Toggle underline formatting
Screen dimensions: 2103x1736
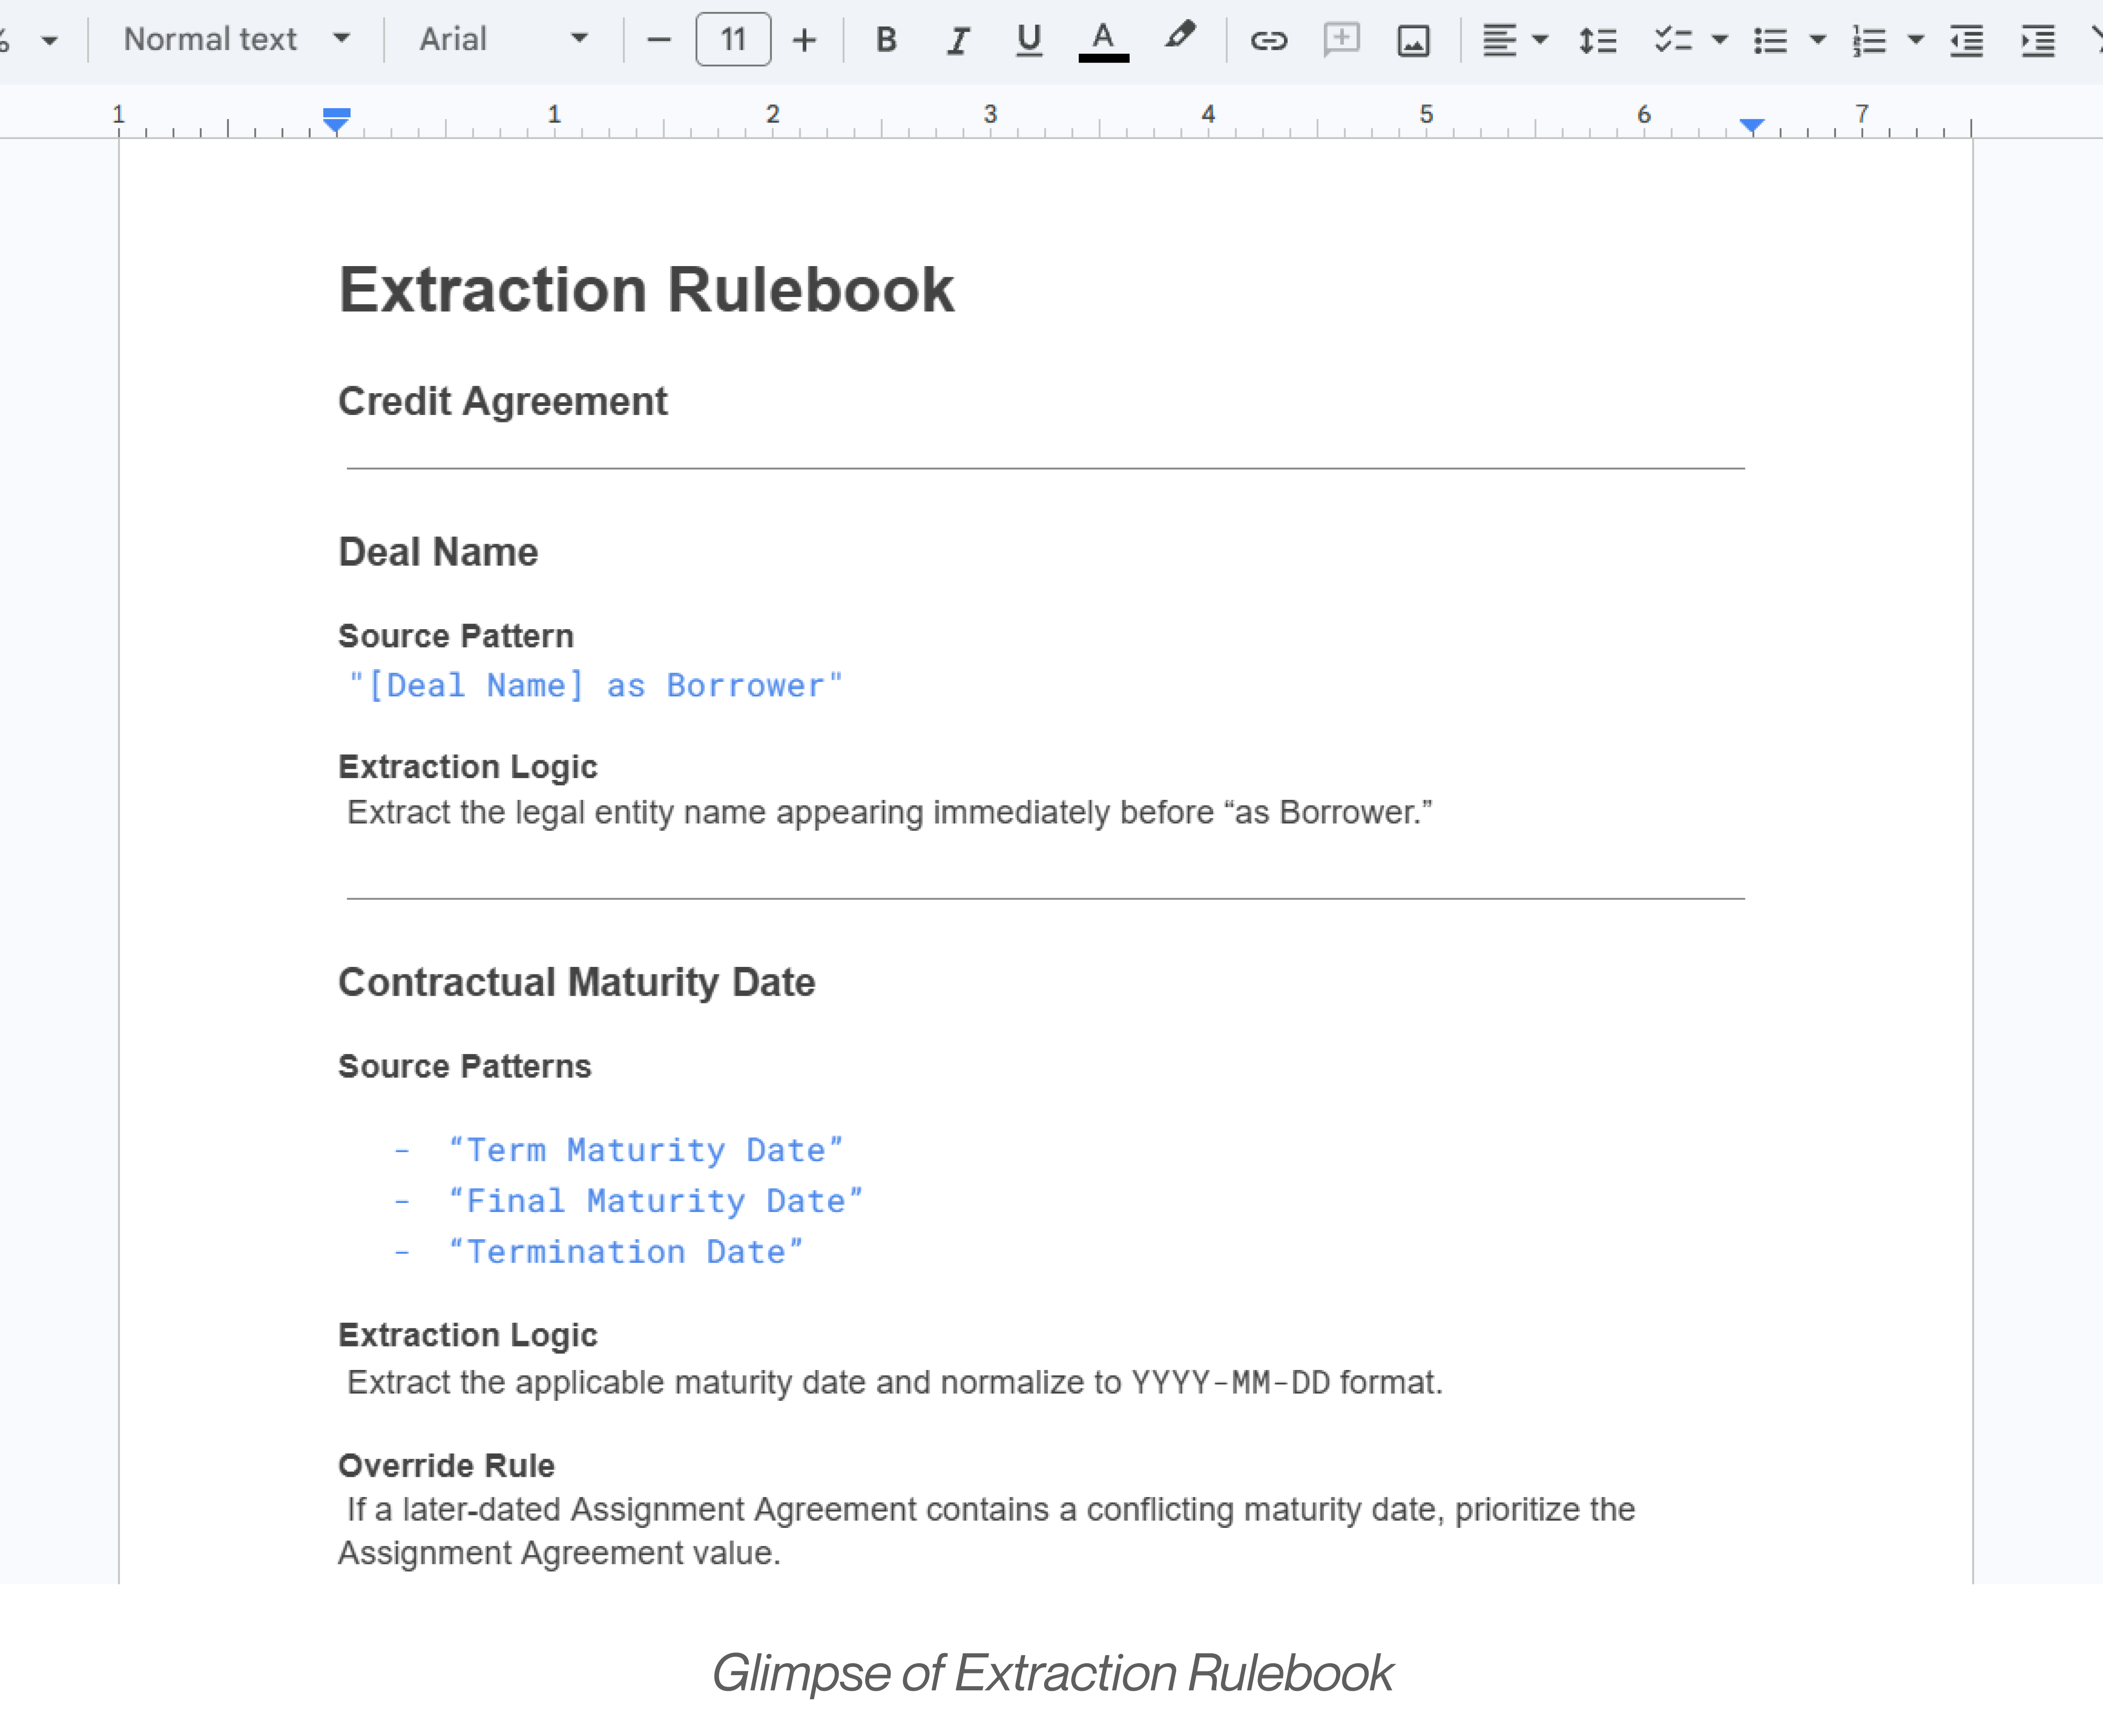pos(1028,40)
